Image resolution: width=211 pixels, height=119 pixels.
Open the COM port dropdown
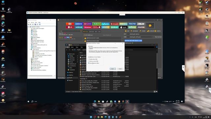click(140, 37)
